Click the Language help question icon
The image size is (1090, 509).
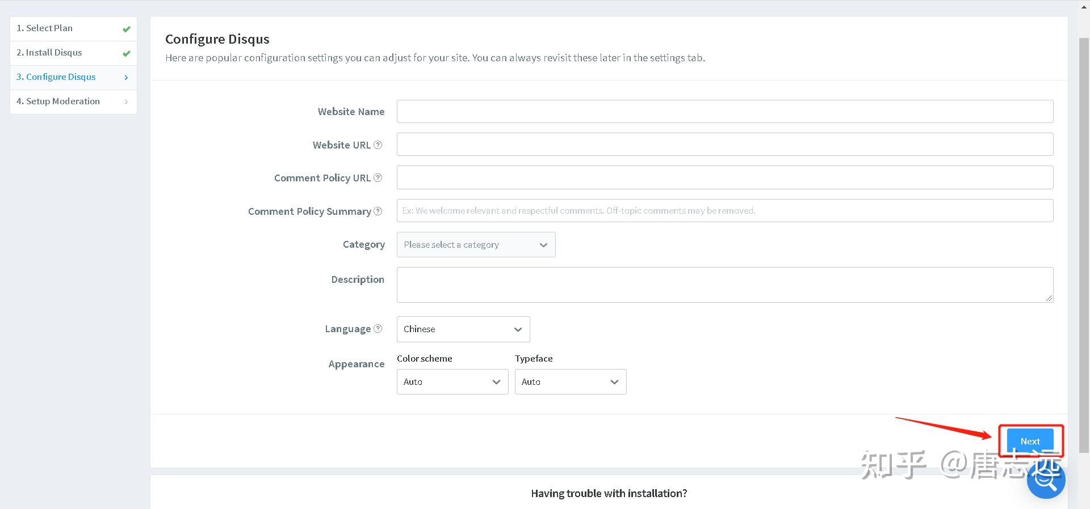378,329
